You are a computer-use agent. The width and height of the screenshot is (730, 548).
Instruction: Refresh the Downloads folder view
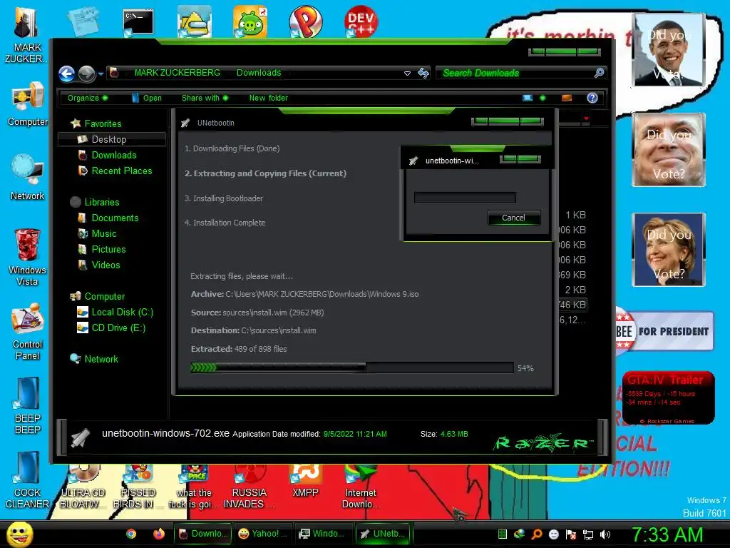click(423, 73)
